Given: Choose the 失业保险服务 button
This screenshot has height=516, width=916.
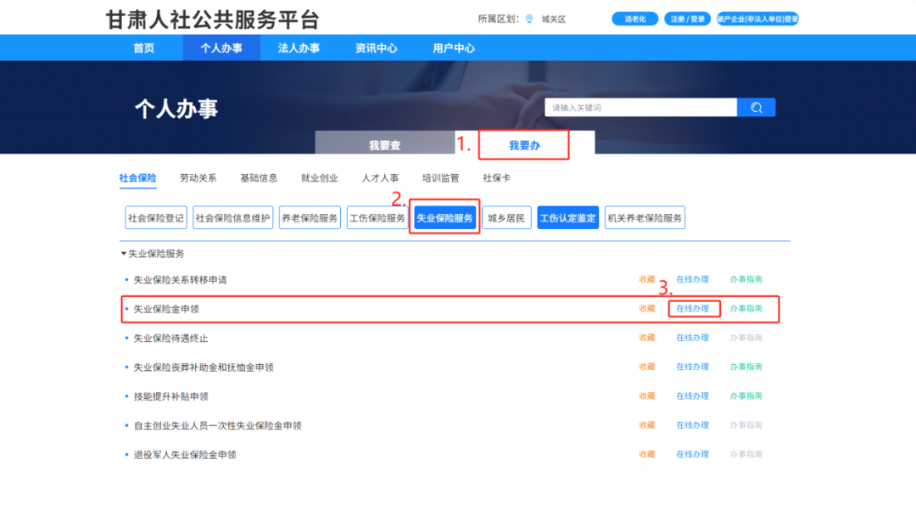Looking at the screenshot, I should pyautogui.click(x=444, y=218).
